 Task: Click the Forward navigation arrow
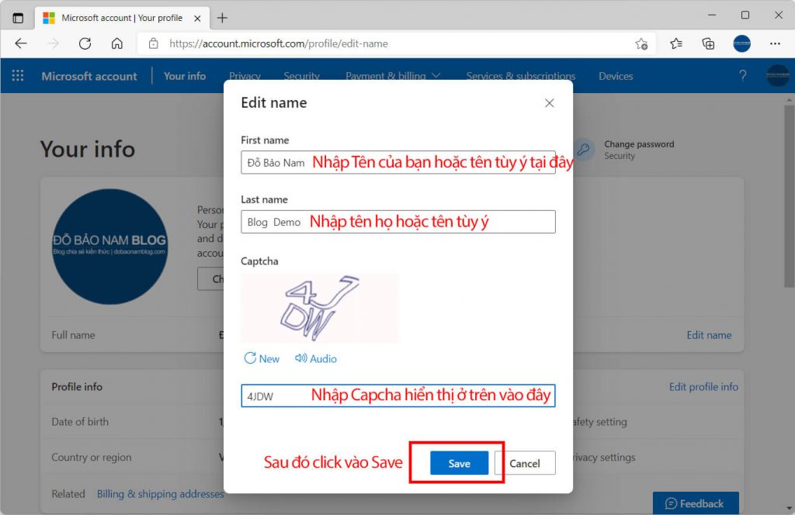point(53,43)
